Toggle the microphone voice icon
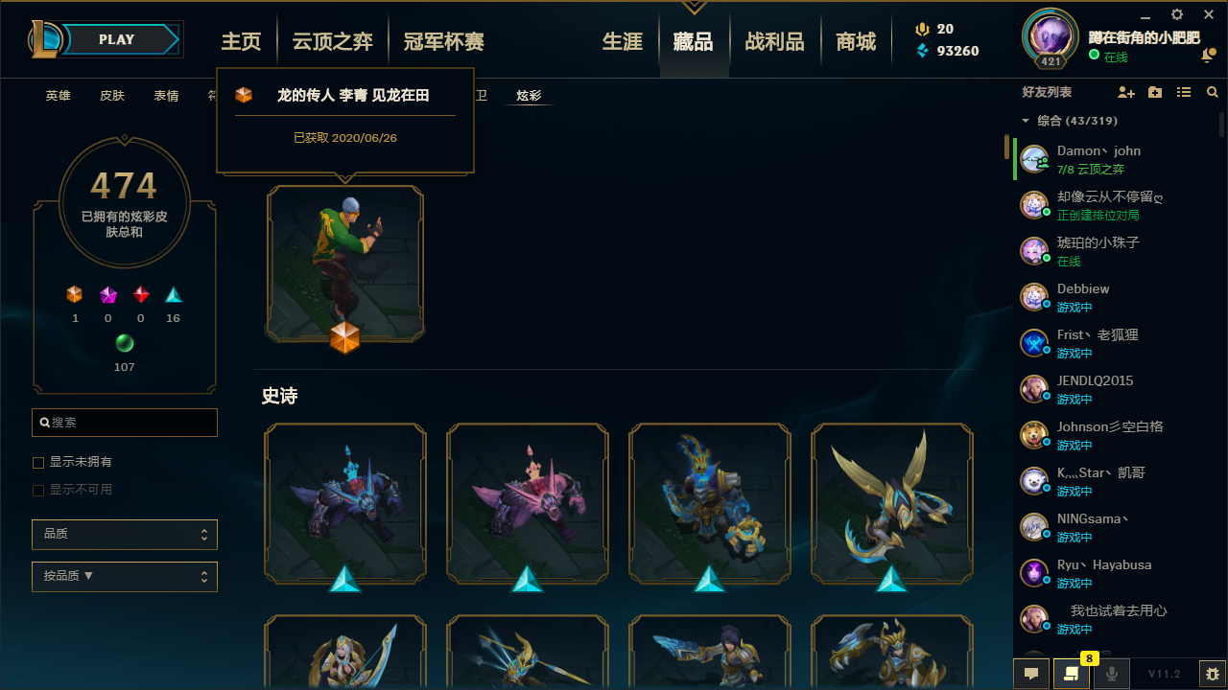This screenshot has width=1228, height=690. point(1112,674)
